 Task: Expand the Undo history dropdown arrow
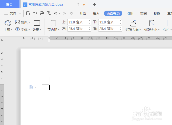tap(59, 14)
